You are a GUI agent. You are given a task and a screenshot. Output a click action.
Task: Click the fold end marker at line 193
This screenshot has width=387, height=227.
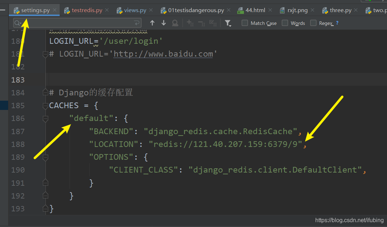pos(45,208)
